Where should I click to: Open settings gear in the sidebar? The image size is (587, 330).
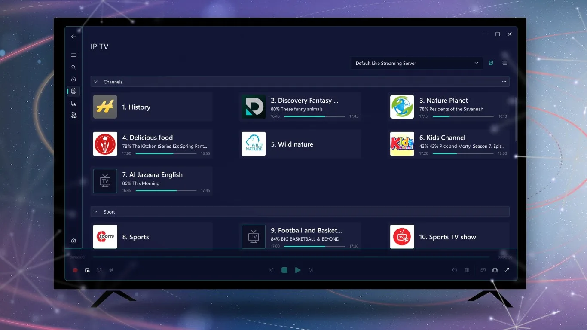pos(73,241)
